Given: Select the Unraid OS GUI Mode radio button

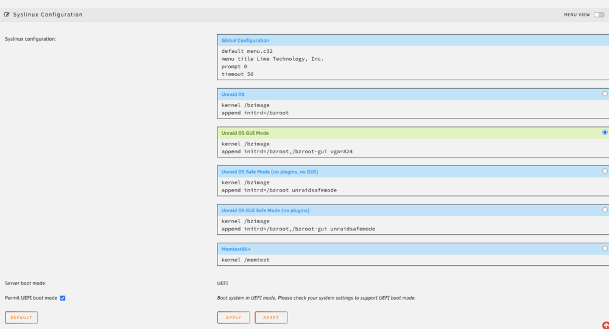Looking at the screenshot, I should point(605,133).
